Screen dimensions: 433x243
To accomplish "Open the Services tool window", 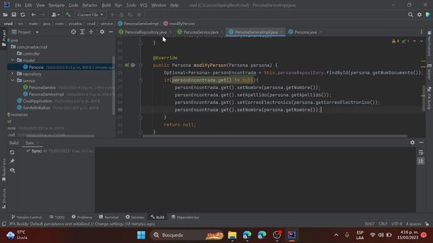I will (135, 217).
